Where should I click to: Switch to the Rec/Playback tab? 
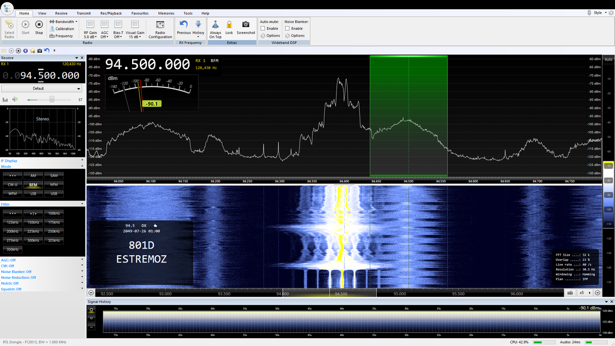point(111,13)
